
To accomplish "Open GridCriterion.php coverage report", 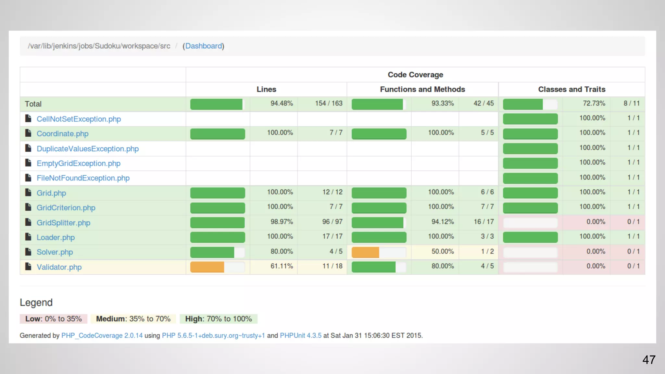I will [66, 207].
